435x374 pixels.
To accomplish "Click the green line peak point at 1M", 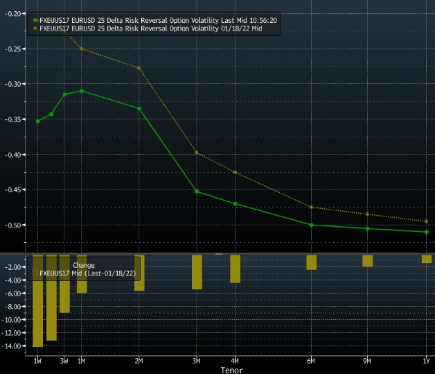I will click(82, 91).
